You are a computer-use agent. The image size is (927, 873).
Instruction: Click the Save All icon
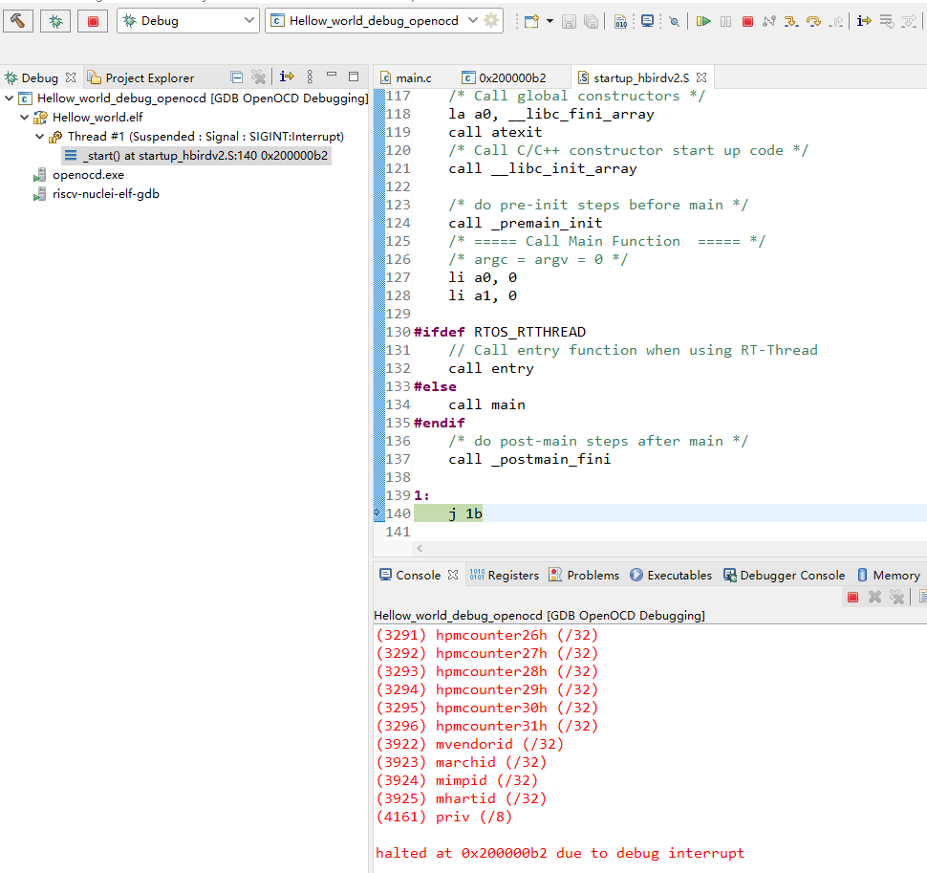pos(591,21)
